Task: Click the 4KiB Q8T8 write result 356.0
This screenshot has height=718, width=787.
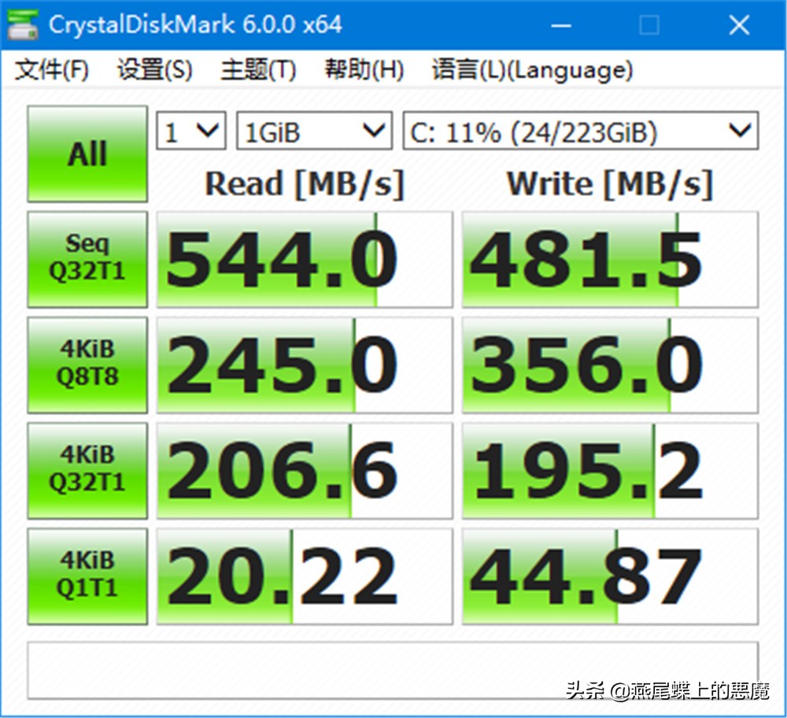Action: coord(610,365)
